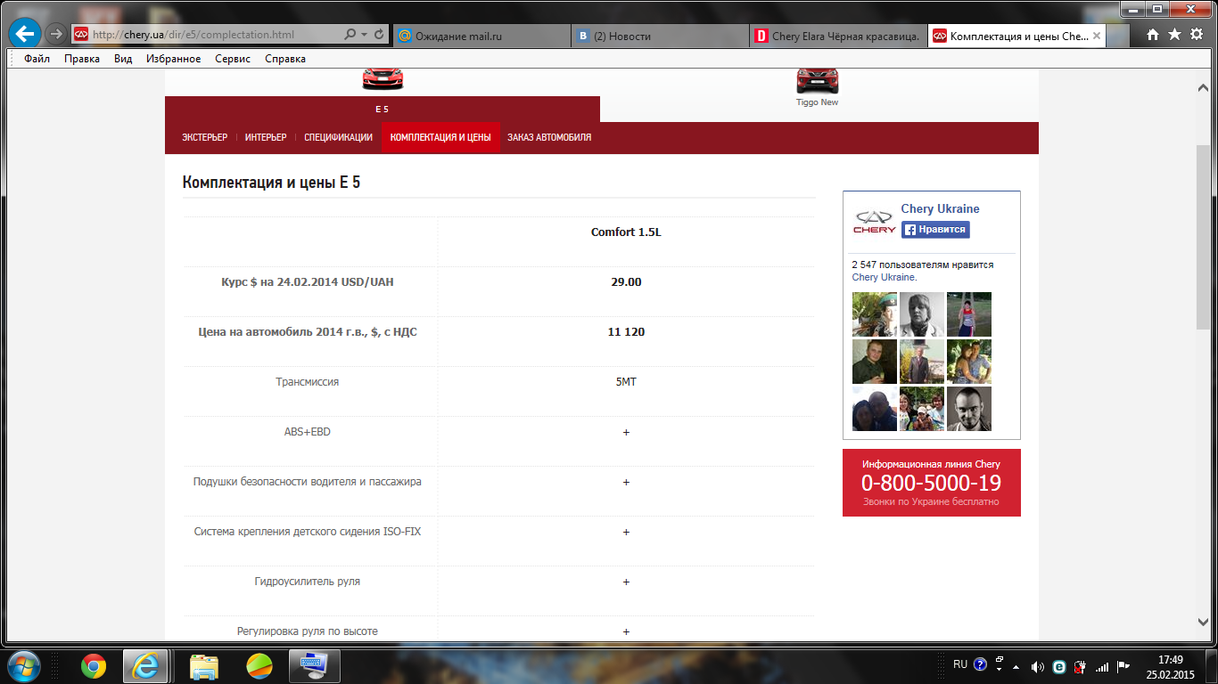Click the 'Регулировка руля по высоте' row label
This screenshot has width=1218, height=684.
coord(308,631)
